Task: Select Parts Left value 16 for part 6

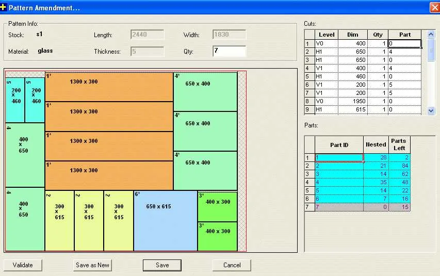Action: point(399,199)
